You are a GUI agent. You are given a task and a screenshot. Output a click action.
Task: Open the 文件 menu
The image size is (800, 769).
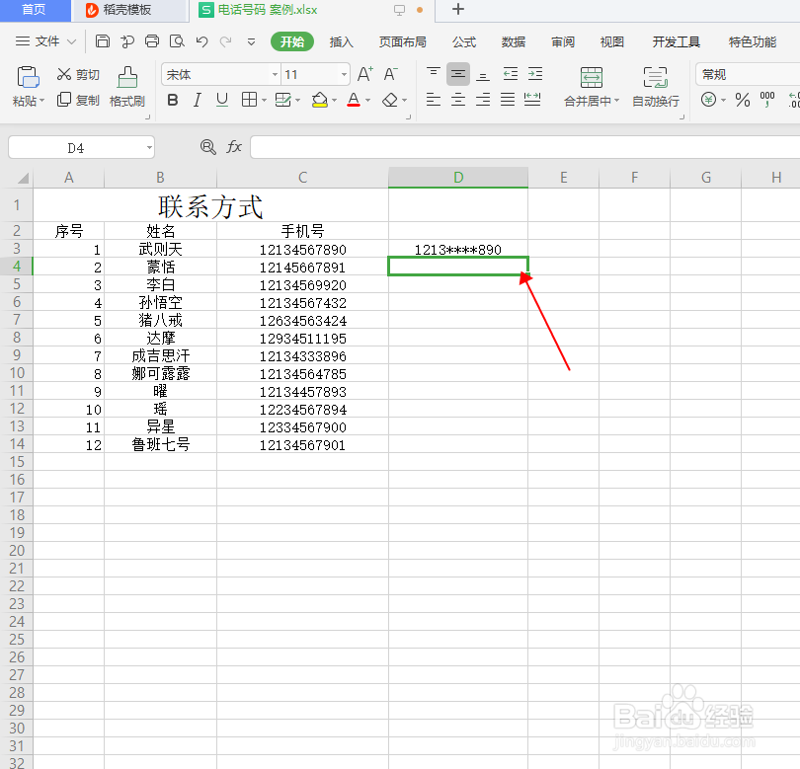[45, 41]
